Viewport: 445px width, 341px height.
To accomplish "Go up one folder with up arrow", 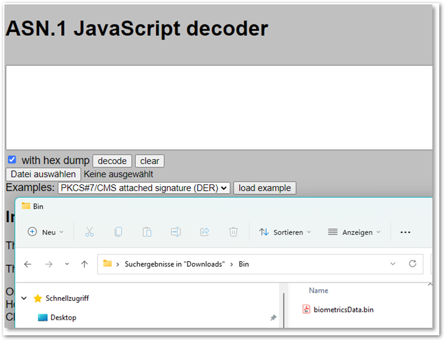I will coord(84,264).
